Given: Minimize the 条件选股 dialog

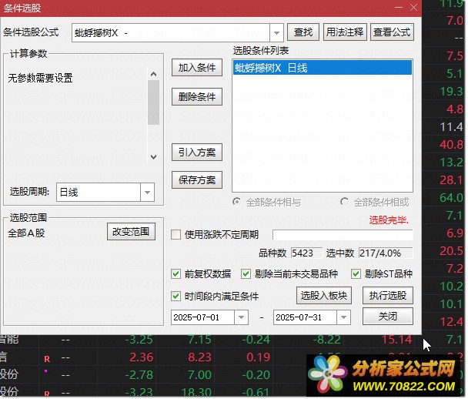Looking at the screenshot, I should coord(399,8).
